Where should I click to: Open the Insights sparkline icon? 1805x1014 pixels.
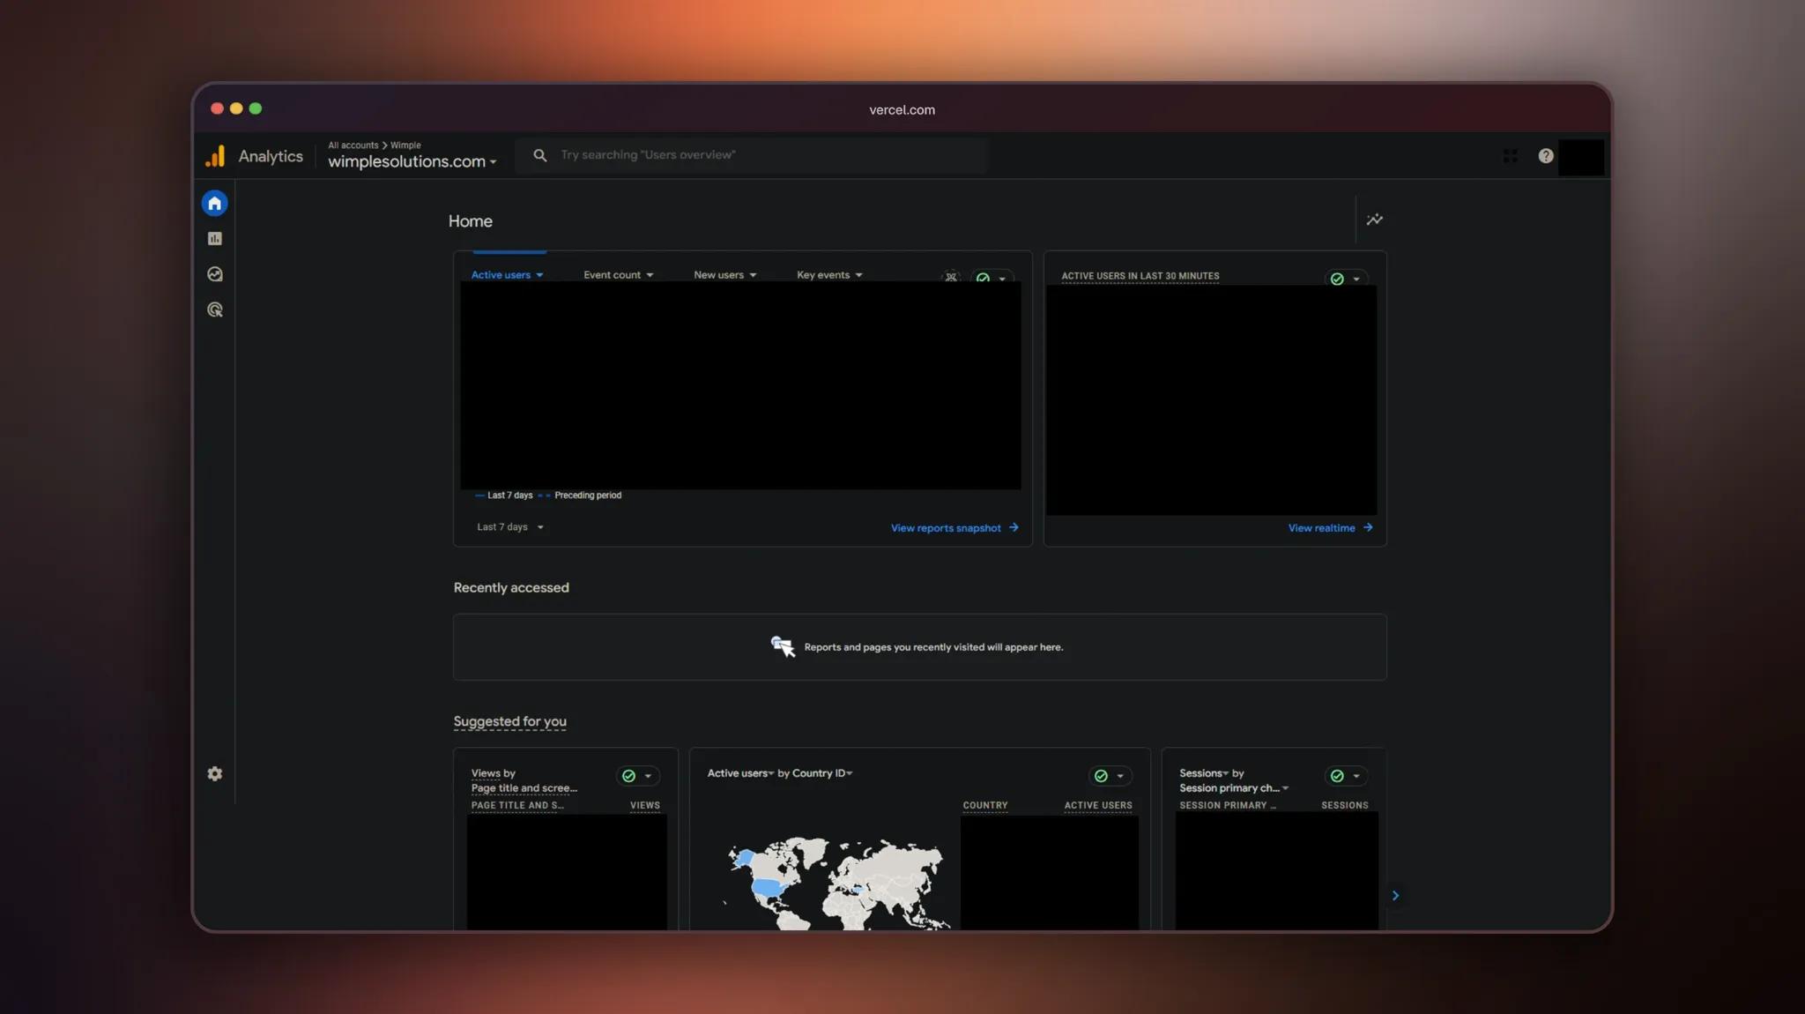1374,220
